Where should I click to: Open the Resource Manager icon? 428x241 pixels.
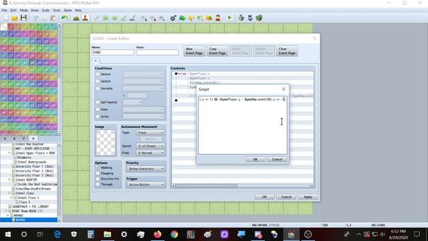tap(209, 18)
